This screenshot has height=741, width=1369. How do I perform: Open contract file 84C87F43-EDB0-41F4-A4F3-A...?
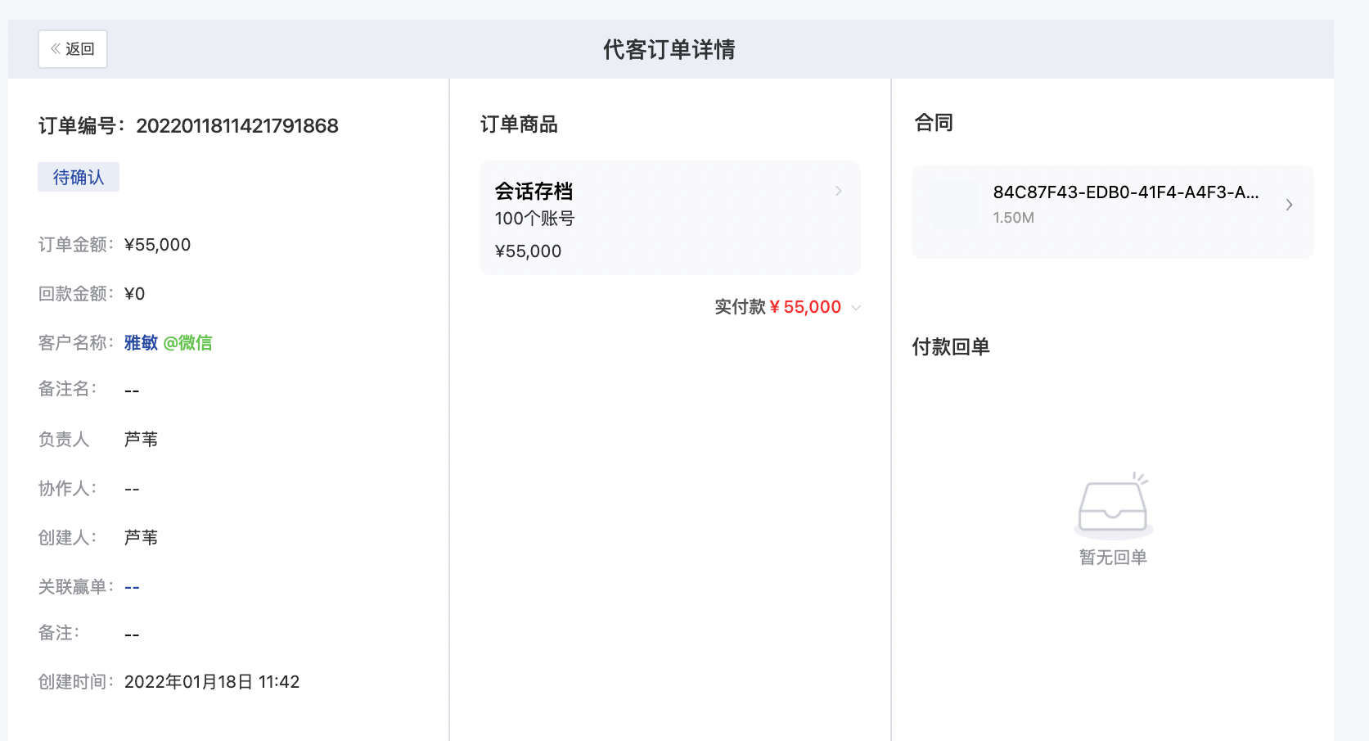point(1126,192)
